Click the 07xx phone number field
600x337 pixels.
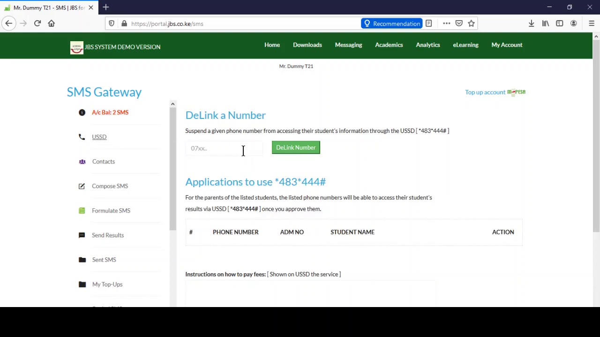click(x=224, y=148)
